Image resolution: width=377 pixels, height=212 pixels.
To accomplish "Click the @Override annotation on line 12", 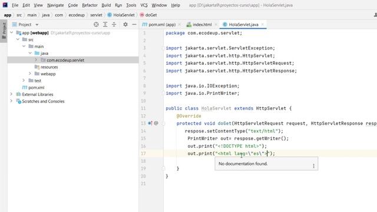I will 188,116.
